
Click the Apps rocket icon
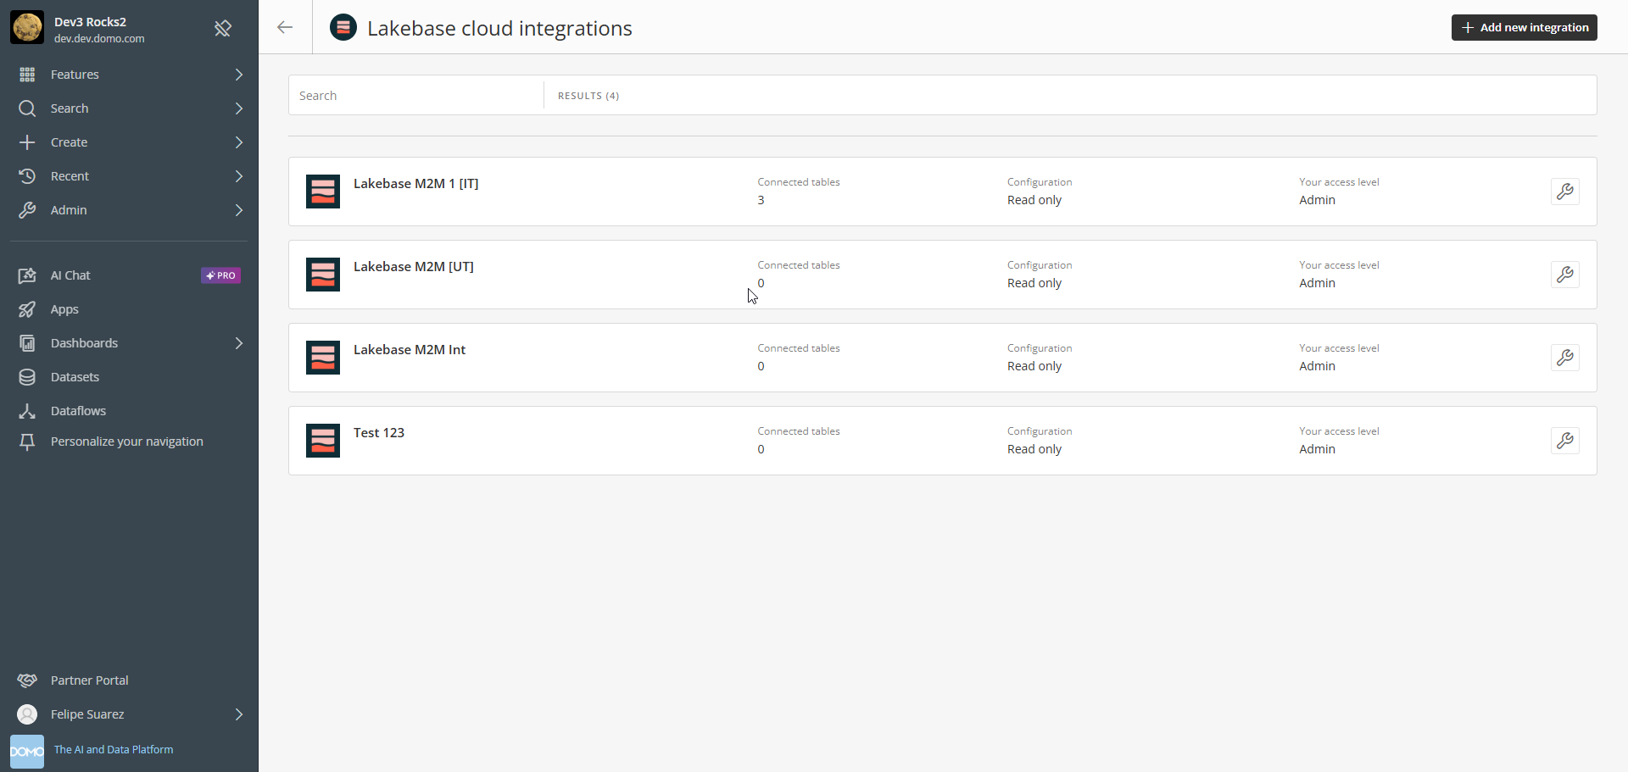click(27, 309)
